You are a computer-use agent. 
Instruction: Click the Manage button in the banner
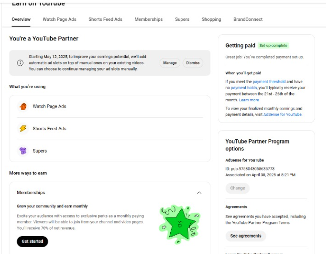pyautogui.click(x=170, y=63)
